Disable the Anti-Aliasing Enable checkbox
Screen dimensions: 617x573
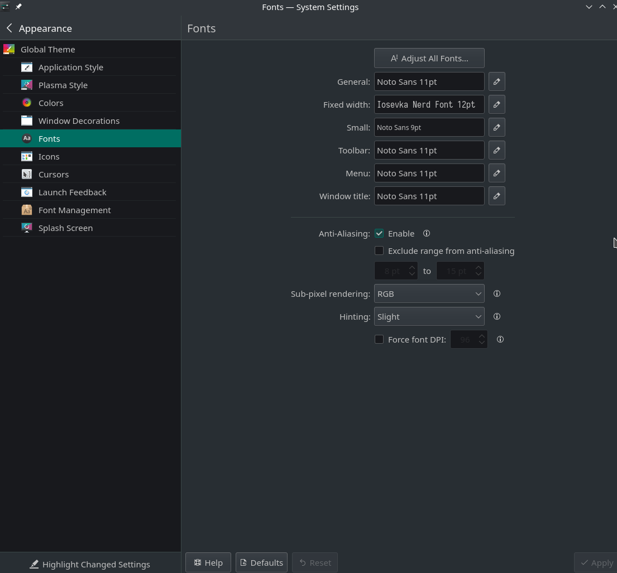click(x=379, y=233)
